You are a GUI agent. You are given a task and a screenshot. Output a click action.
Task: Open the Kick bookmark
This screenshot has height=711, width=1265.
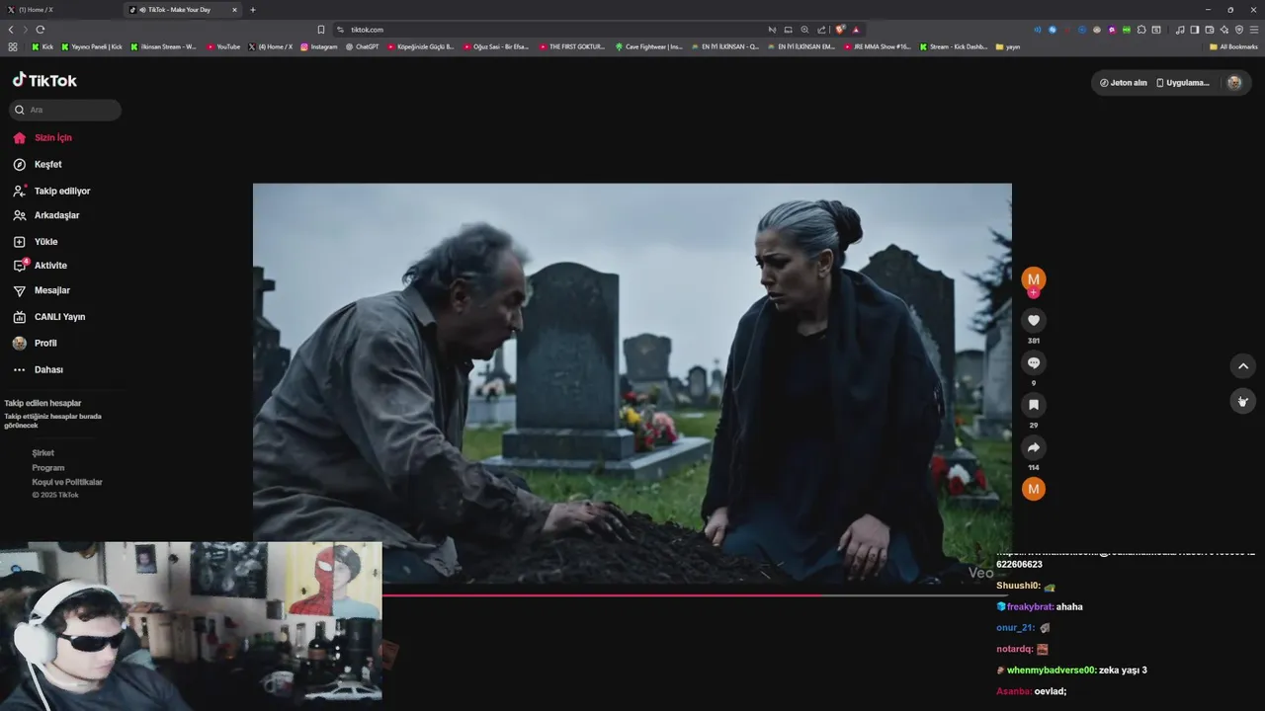pos(42,46)
